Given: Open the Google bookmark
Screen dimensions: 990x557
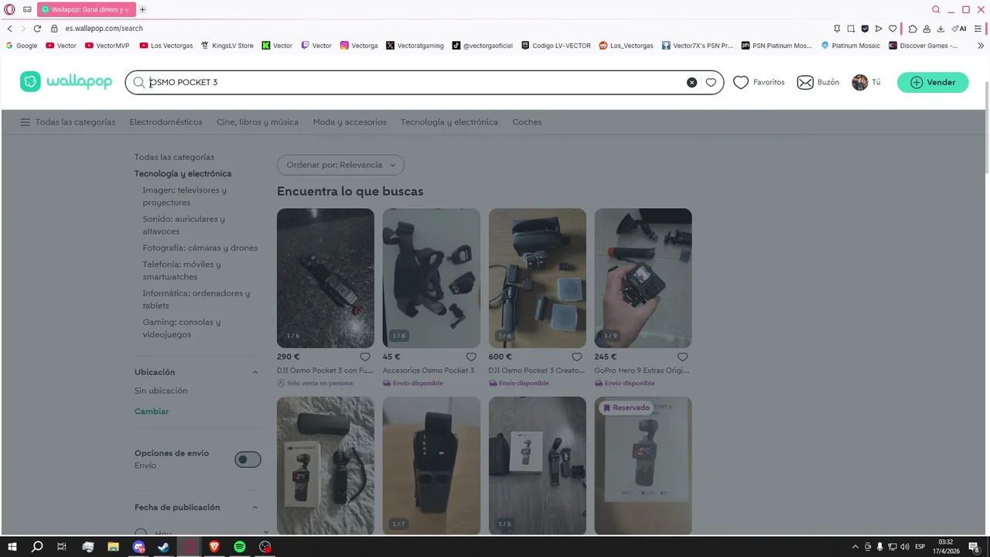Looking at the screenshot, I should (22, 46).
